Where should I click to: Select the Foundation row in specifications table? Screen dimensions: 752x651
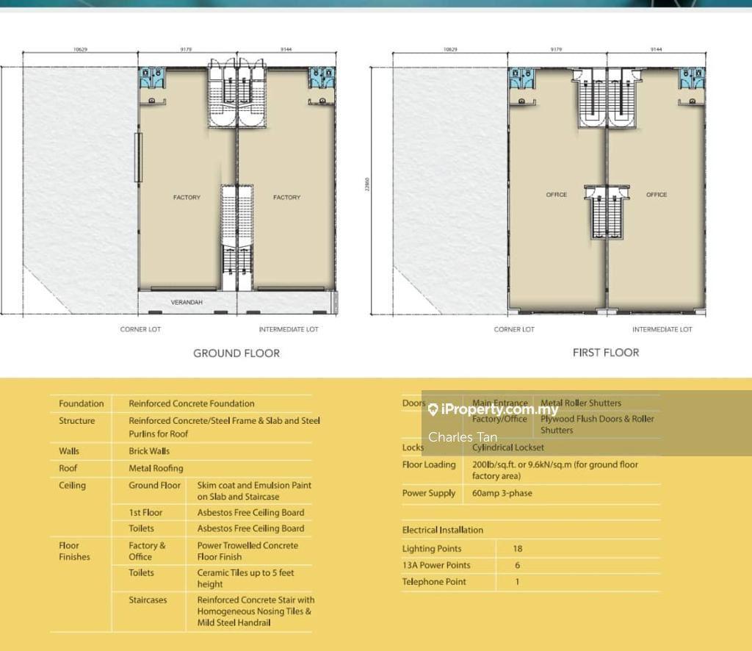tap(82, 403)
